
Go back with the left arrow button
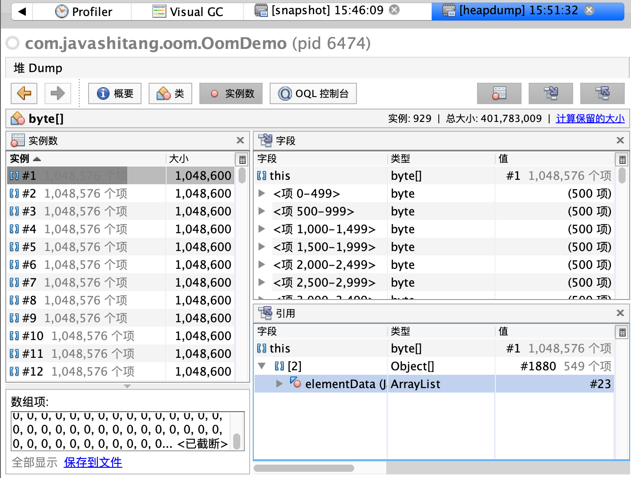(x=24, y=93)
